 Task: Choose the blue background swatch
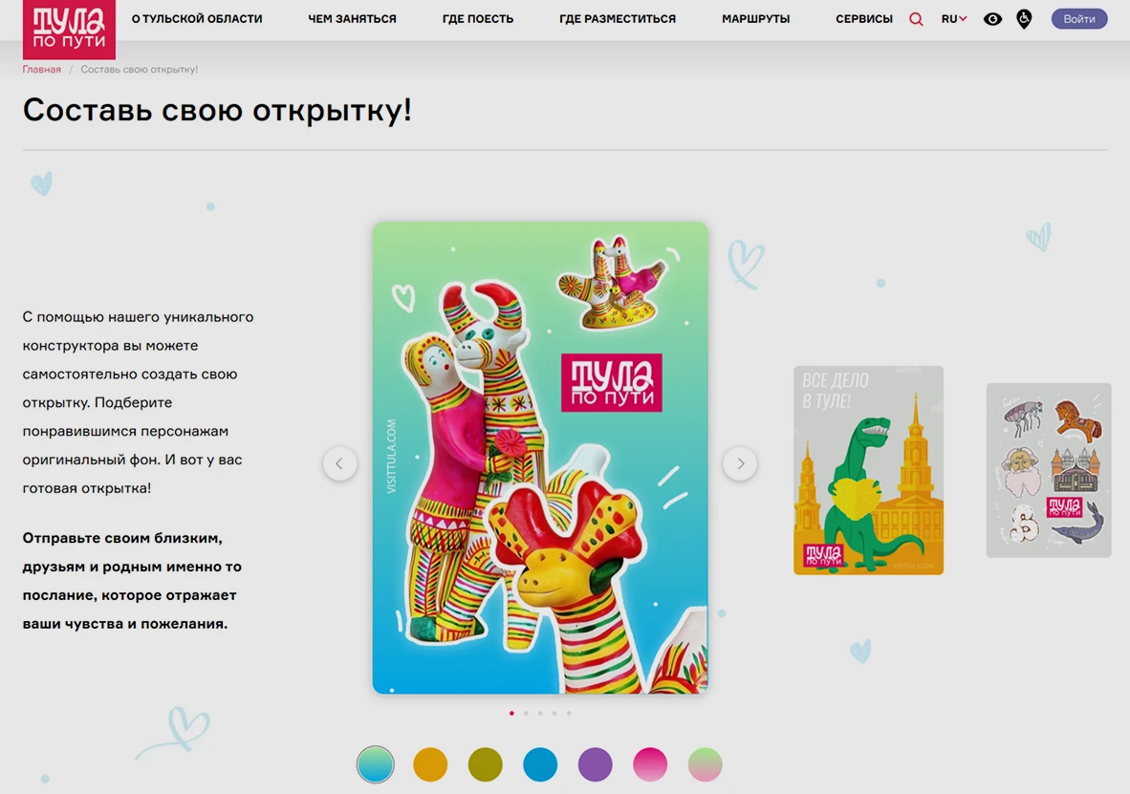[x=540, y=764]
